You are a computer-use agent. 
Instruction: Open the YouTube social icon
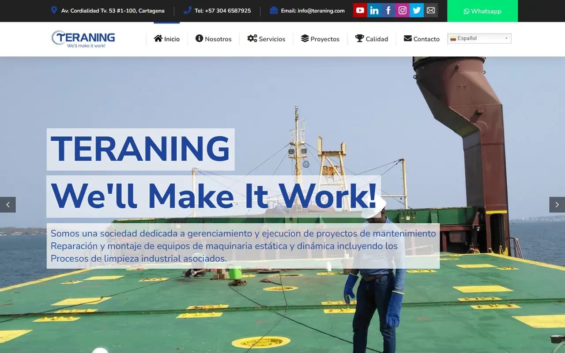coord(360,10)
